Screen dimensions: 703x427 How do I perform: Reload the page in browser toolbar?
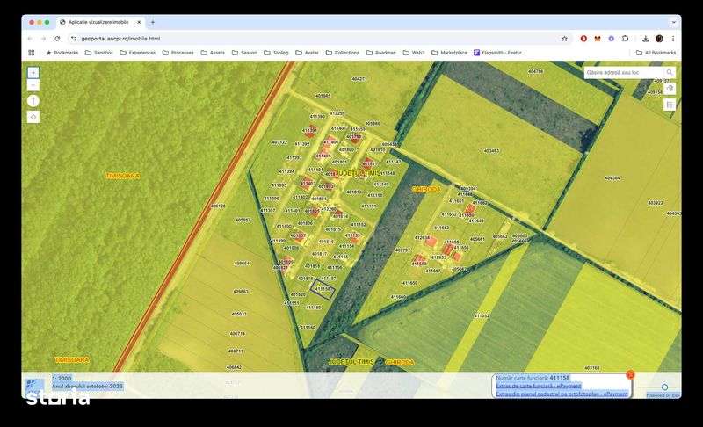[x=57, y=39]
